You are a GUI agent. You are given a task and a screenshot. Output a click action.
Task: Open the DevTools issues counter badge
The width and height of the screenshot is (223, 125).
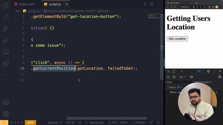(x=200, y=72)
